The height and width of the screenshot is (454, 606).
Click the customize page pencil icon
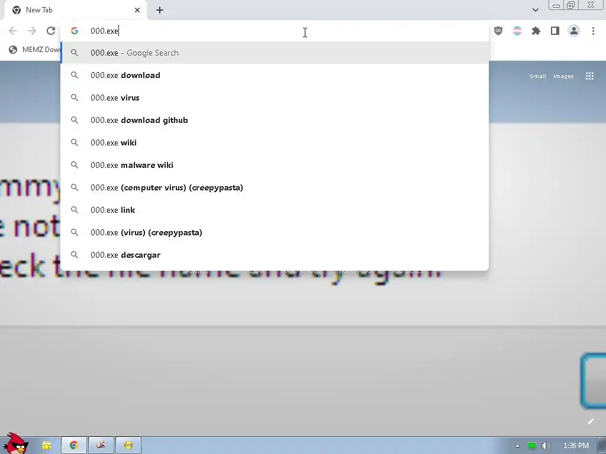591,421
